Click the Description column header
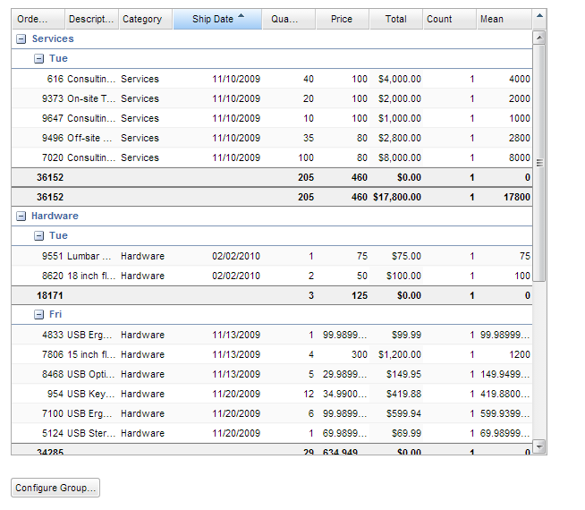The height and width of the screenshot is (510, 585). [91, 20]
